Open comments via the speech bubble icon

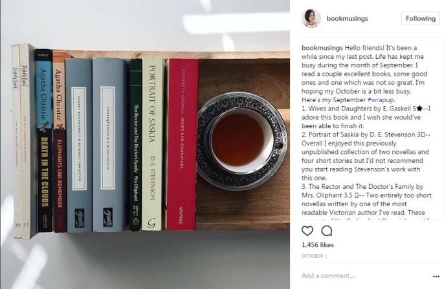(326, 231)
